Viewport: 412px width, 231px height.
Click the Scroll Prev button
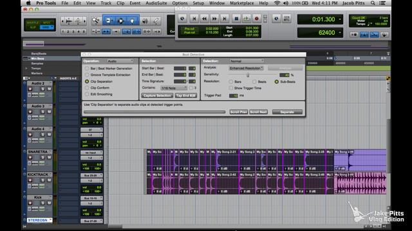(239, 112)
